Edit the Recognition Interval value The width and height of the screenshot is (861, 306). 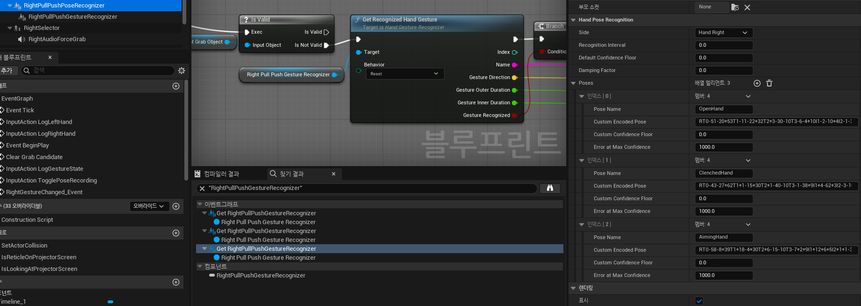point(724,45)
